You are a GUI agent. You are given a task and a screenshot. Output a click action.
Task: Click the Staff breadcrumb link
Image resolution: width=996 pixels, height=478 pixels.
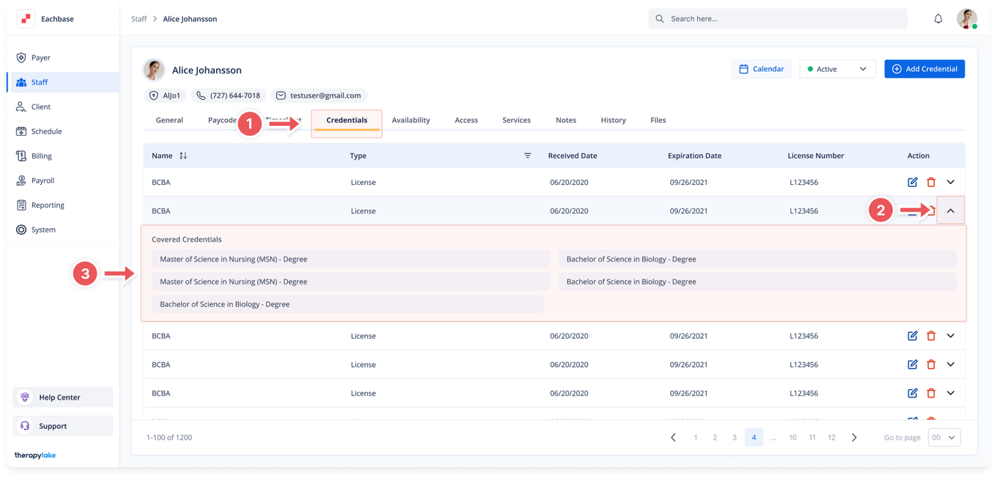coord(139,19)
